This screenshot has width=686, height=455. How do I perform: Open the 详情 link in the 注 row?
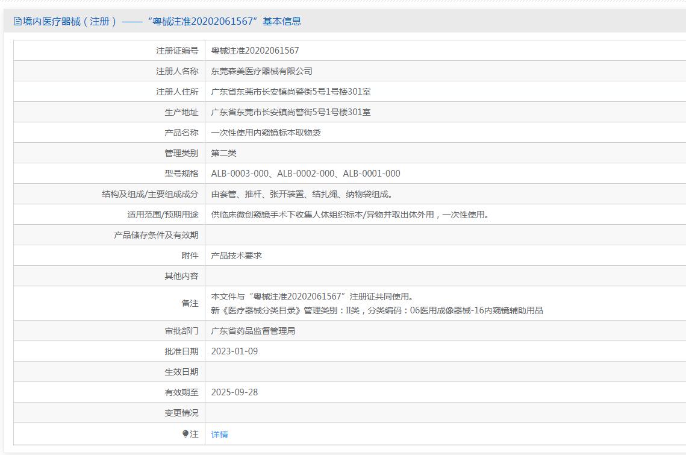[219, 435]
